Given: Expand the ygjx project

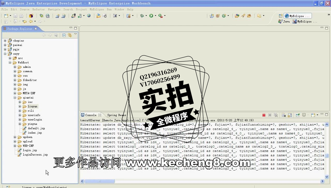Looking at the screenshot, I should coord(5,49).
